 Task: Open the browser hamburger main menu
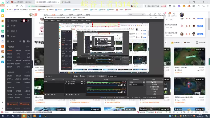point(208,6)
